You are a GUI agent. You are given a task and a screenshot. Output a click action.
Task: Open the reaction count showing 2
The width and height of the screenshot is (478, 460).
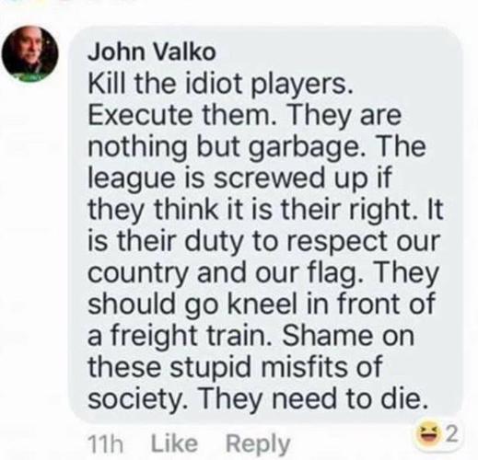pos(452,433)
